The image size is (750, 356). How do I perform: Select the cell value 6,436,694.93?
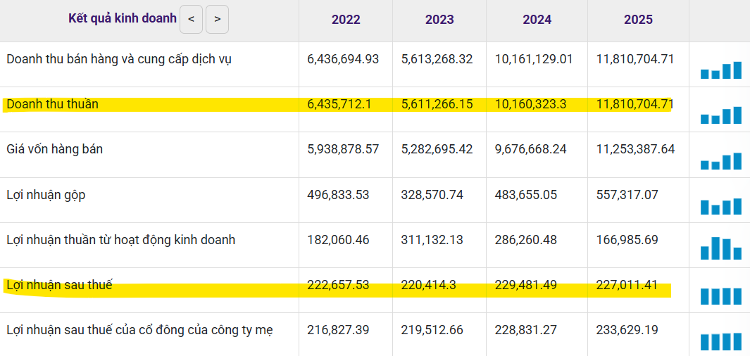[x=343, y=59]
